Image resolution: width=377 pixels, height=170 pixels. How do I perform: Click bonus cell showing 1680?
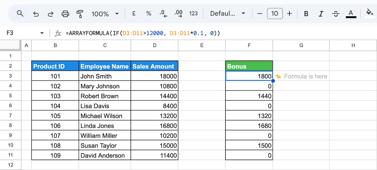pyautogui.click(x=249, y=126)
